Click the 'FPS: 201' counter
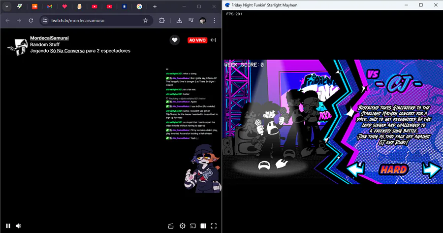443x233 pixels. click(x=234, y=14)
